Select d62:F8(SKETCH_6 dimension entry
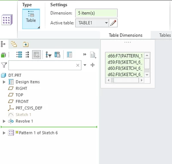This screenshot has height=164, width=172. point(125,75)
